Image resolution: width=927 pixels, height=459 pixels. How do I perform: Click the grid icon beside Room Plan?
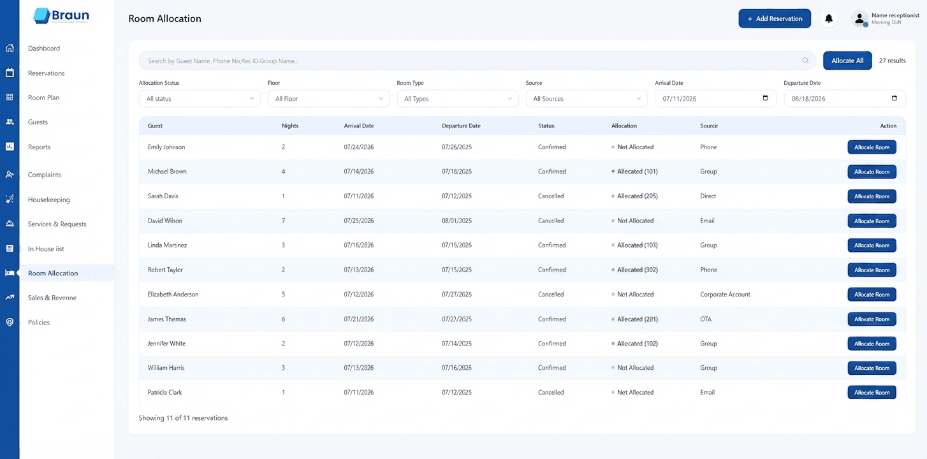[x=10, y=97]
